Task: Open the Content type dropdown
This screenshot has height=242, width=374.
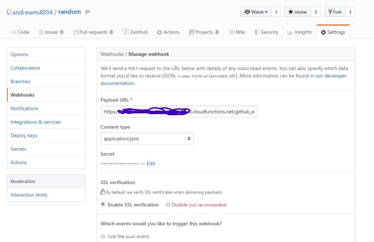Action: tap(147, 139)
